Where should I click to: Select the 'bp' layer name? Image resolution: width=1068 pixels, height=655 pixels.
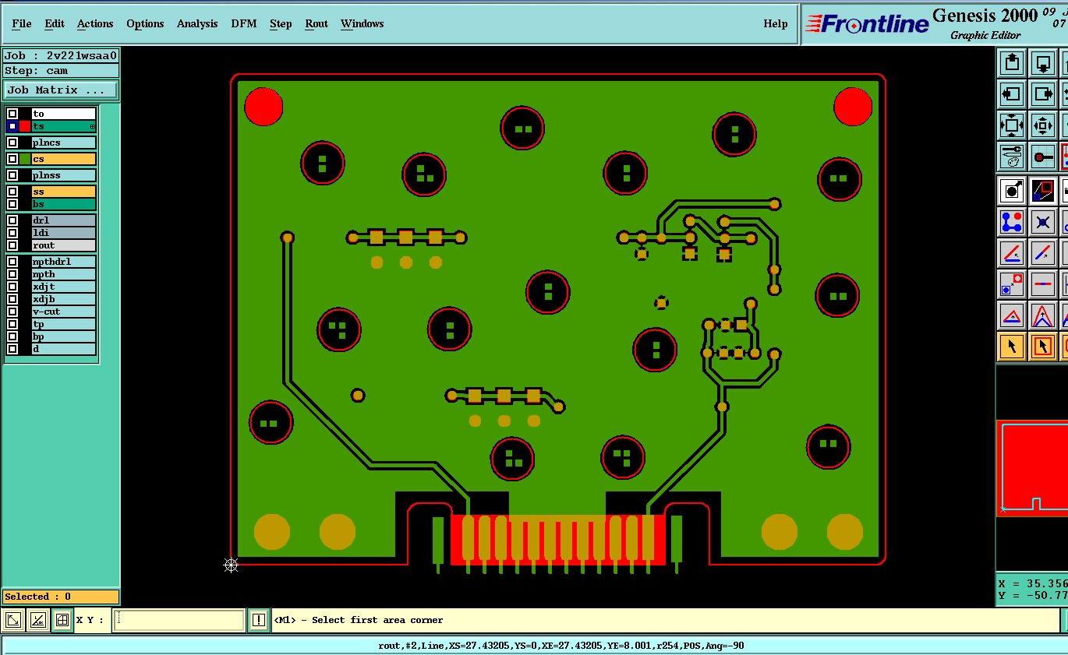64,336
